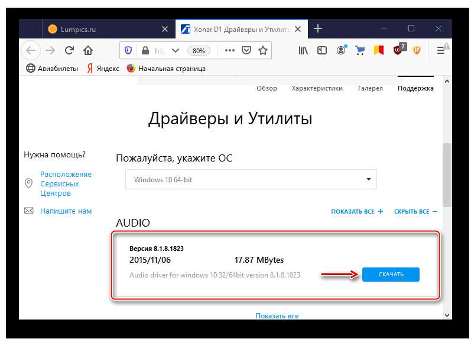Click the 17.87 MBytes file size
The image size is (471, 342).
(259, 260)
